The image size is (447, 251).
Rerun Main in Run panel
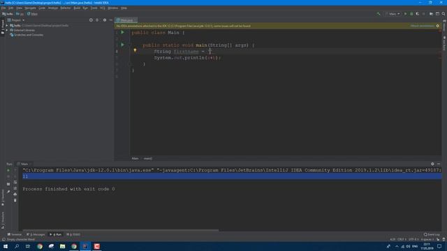8,170
